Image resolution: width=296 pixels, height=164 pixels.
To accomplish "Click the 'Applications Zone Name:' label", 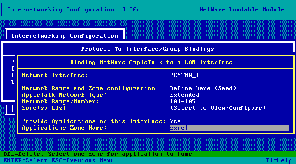I will pyautogui.click(x=64, y=128).
